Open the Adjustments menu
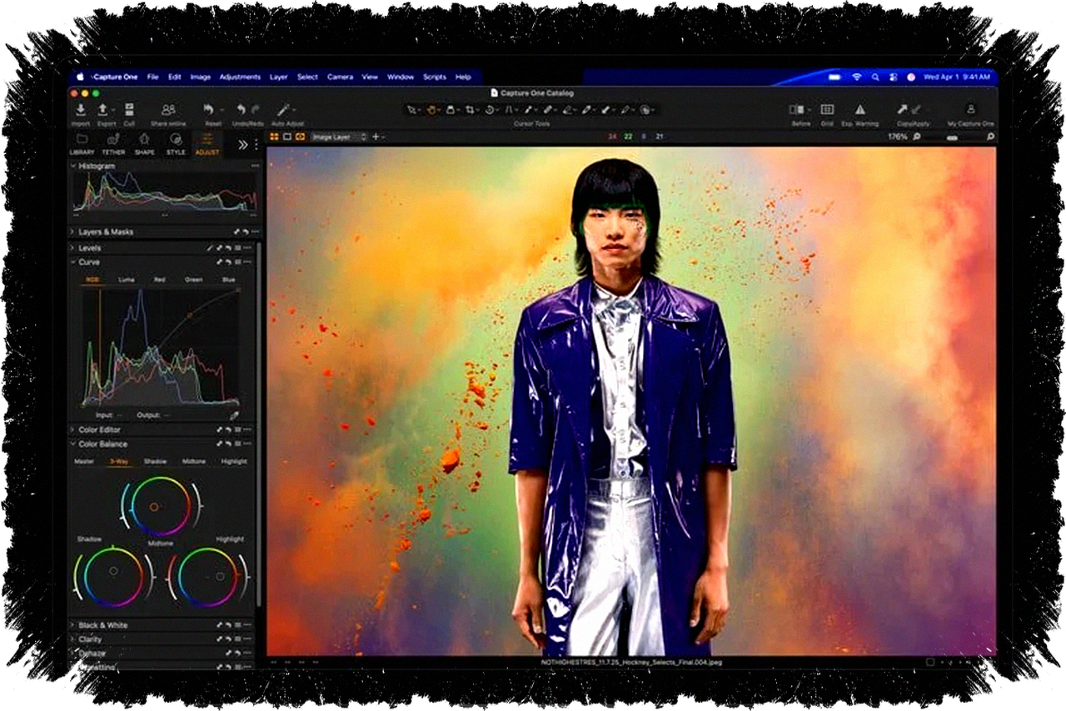1066x711 pixels. [240, 77]
